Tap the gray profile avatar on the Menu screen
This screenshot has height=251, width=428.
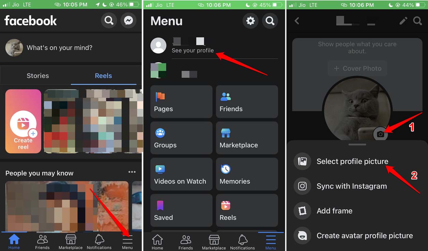point(158,45)
